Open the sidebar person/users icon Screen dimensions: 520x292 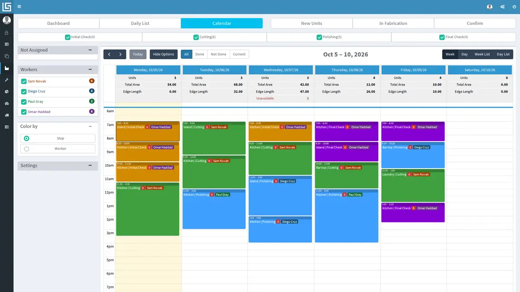click(x=7, y=33)
